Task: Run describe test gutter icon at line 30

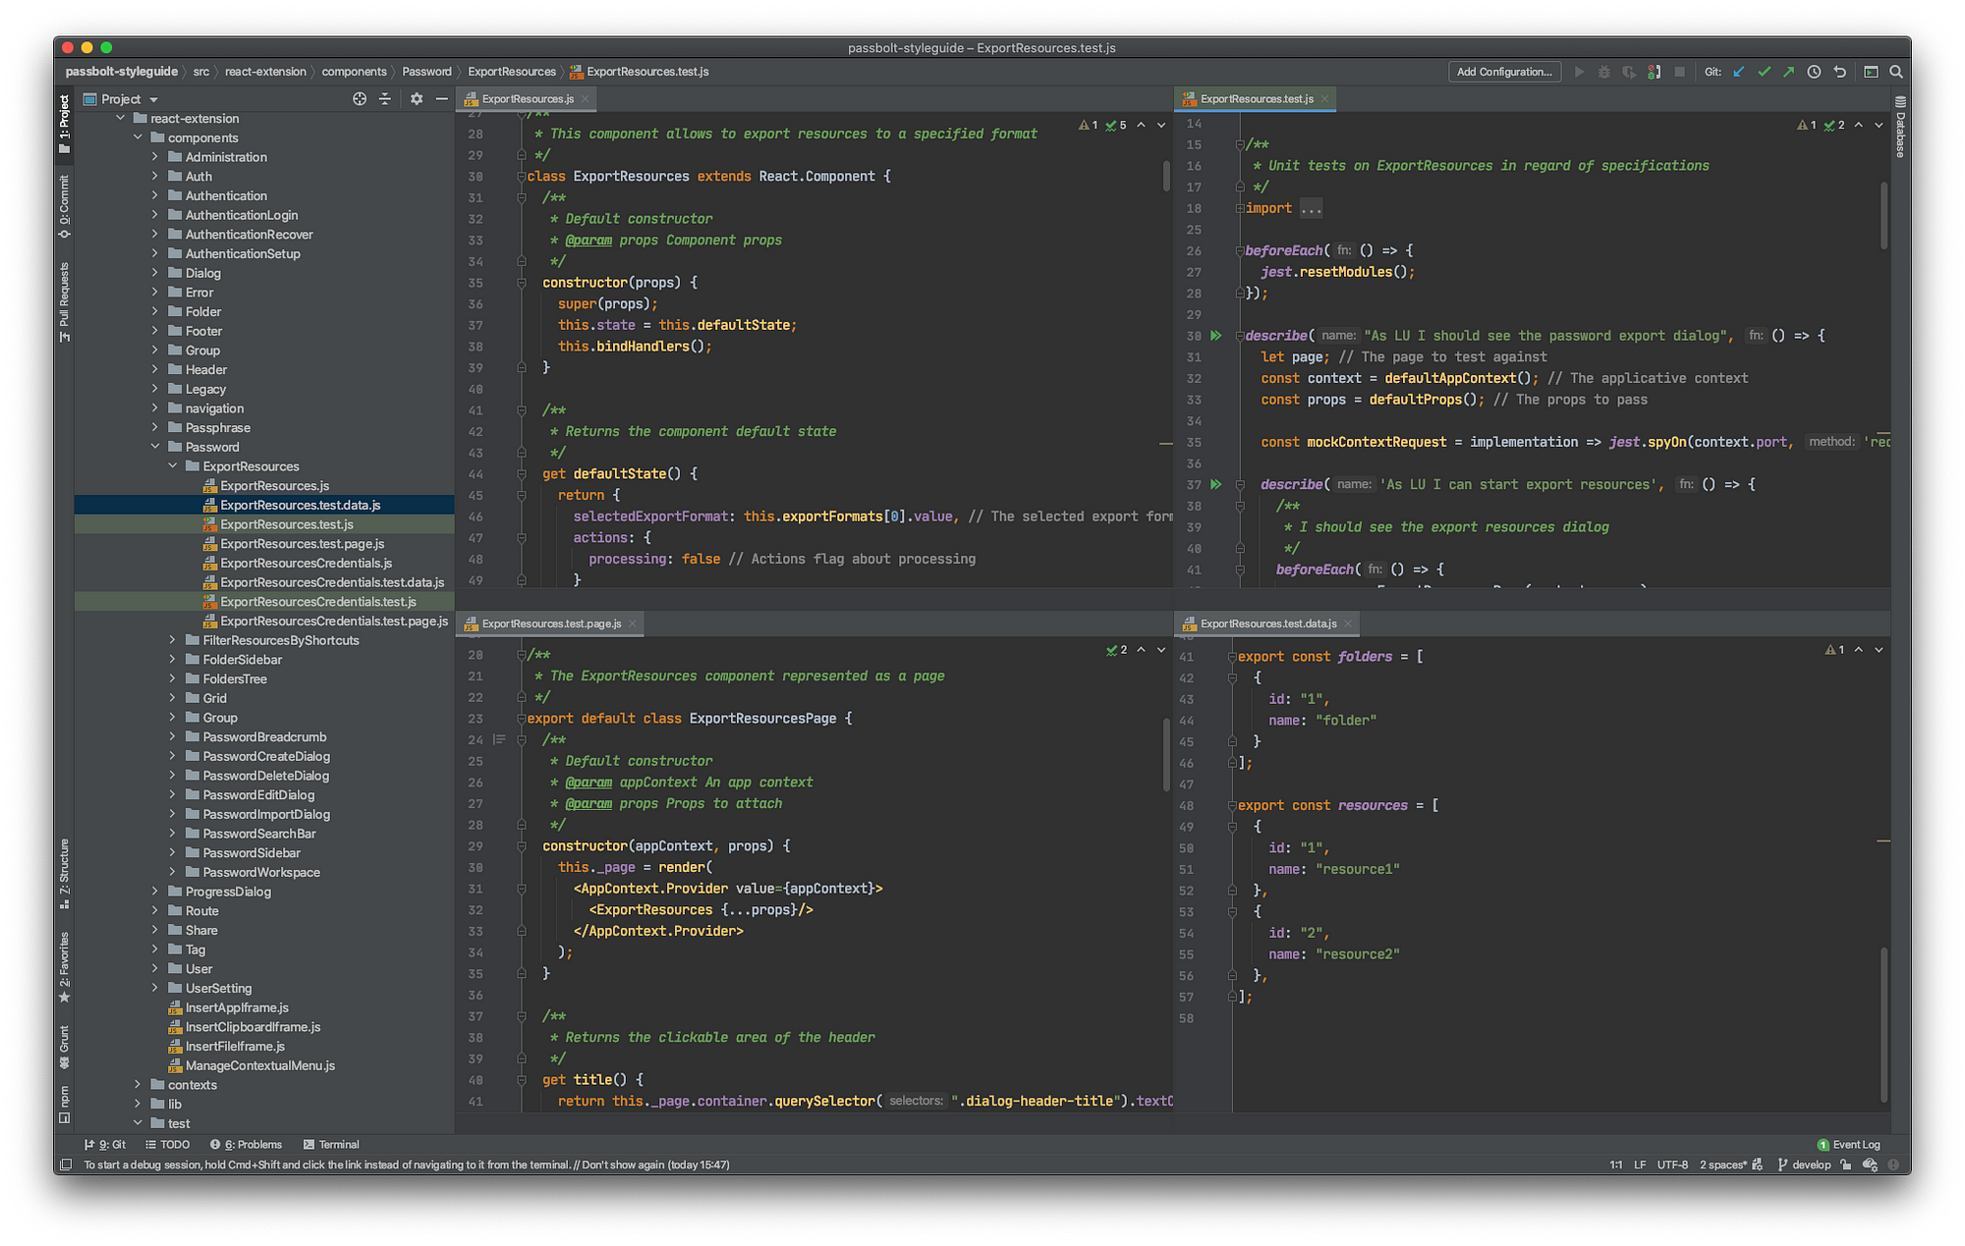Action: (1216, 336)
